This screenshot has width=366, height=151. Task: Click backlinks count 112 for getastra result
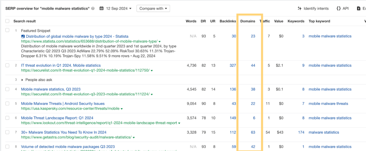tap(233, 132)
